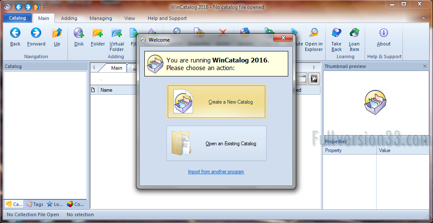
Task: Click 'No selection' status bar text
Action: [80, 215]
